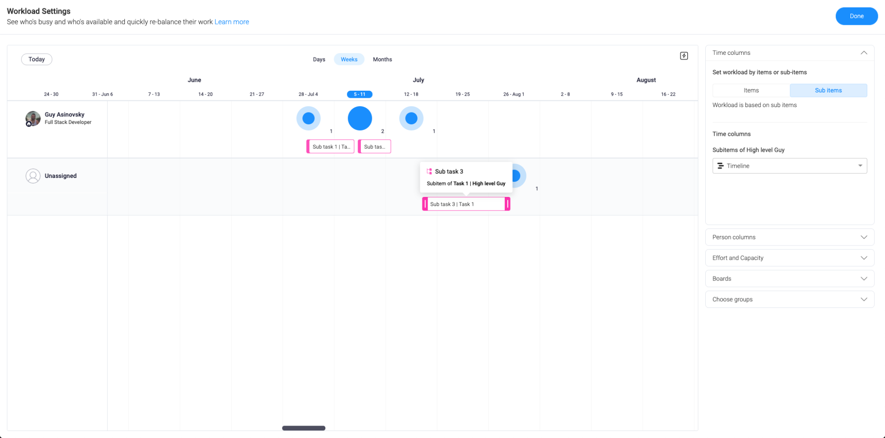Screen dimensions: 885x438
Task: Open the Learn more link
Action: click(x=232, y=22)
